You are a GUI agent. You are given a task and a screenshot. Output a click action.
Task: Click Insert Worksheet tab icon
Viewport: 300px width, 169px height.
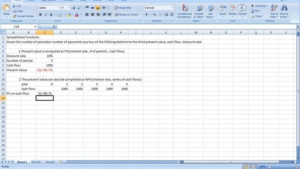[61, 162]
